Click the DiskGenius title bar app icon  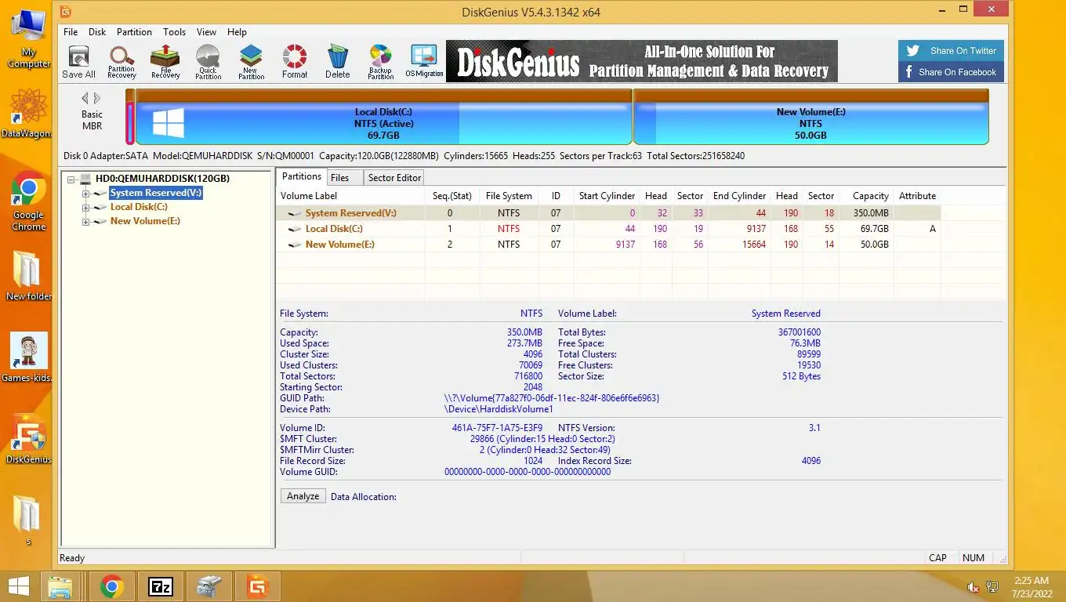coord(67,12)
